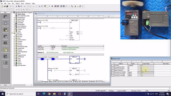Open the Cross Reference sidebar icon

(x=5, y=51)
